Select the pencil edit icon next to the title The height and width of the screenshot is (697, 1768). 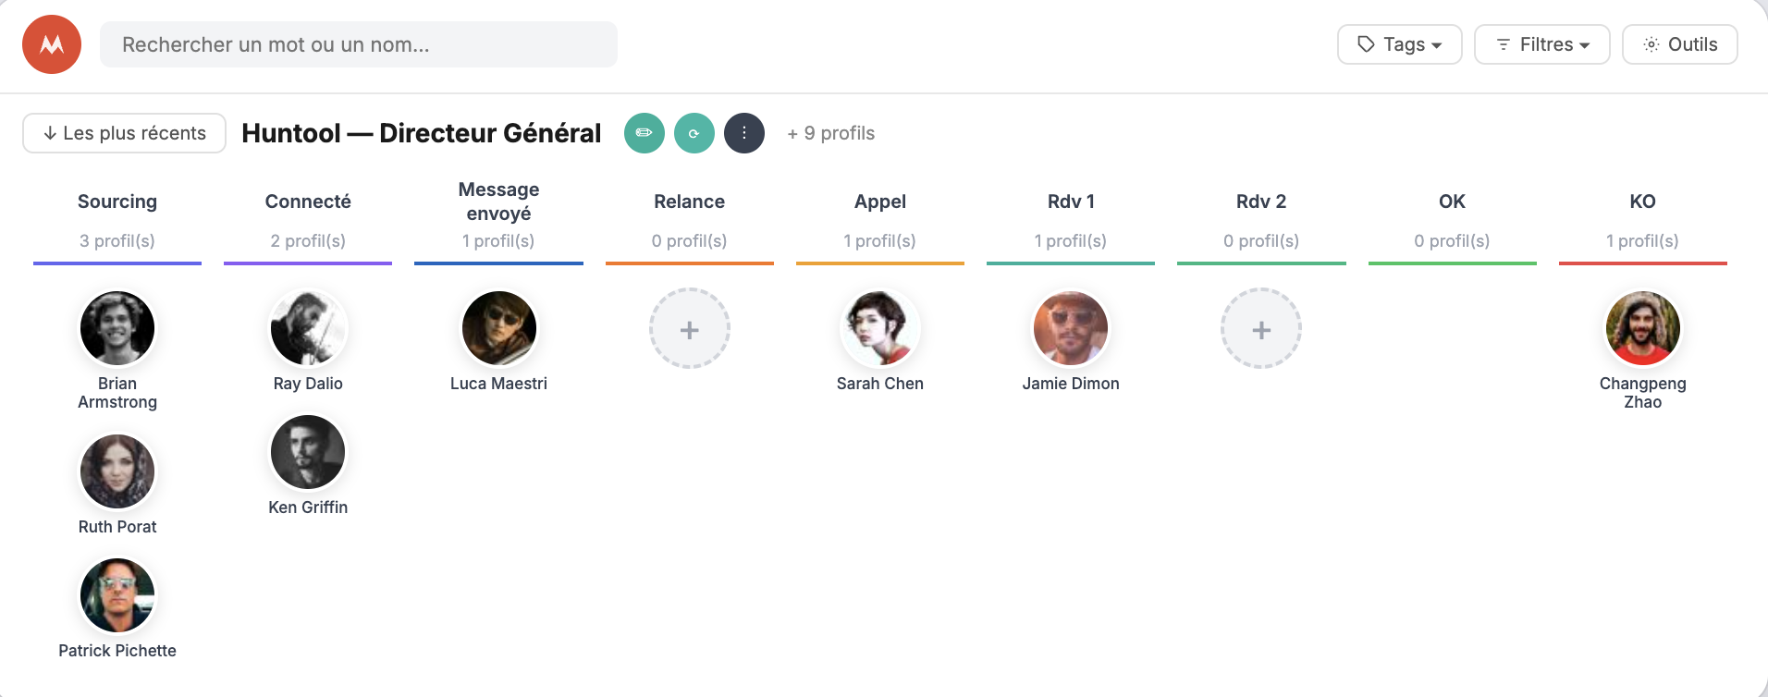(x=645, y=133)
